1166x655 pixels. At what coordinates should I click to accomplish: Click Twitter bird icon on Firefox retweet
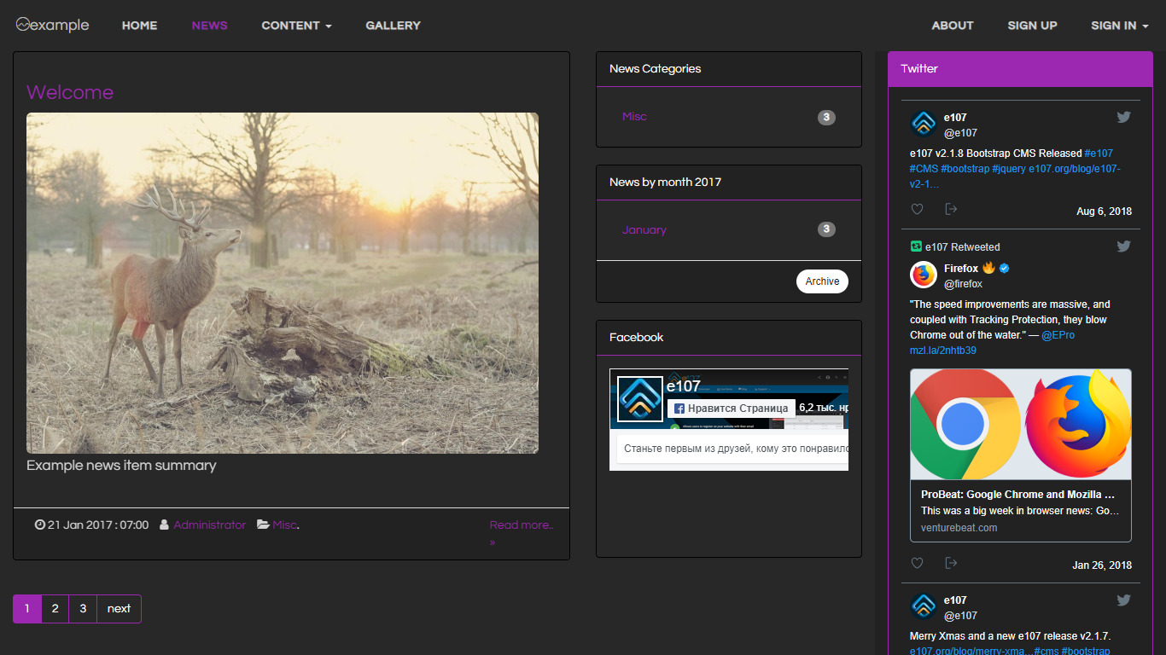(1123, 246)
